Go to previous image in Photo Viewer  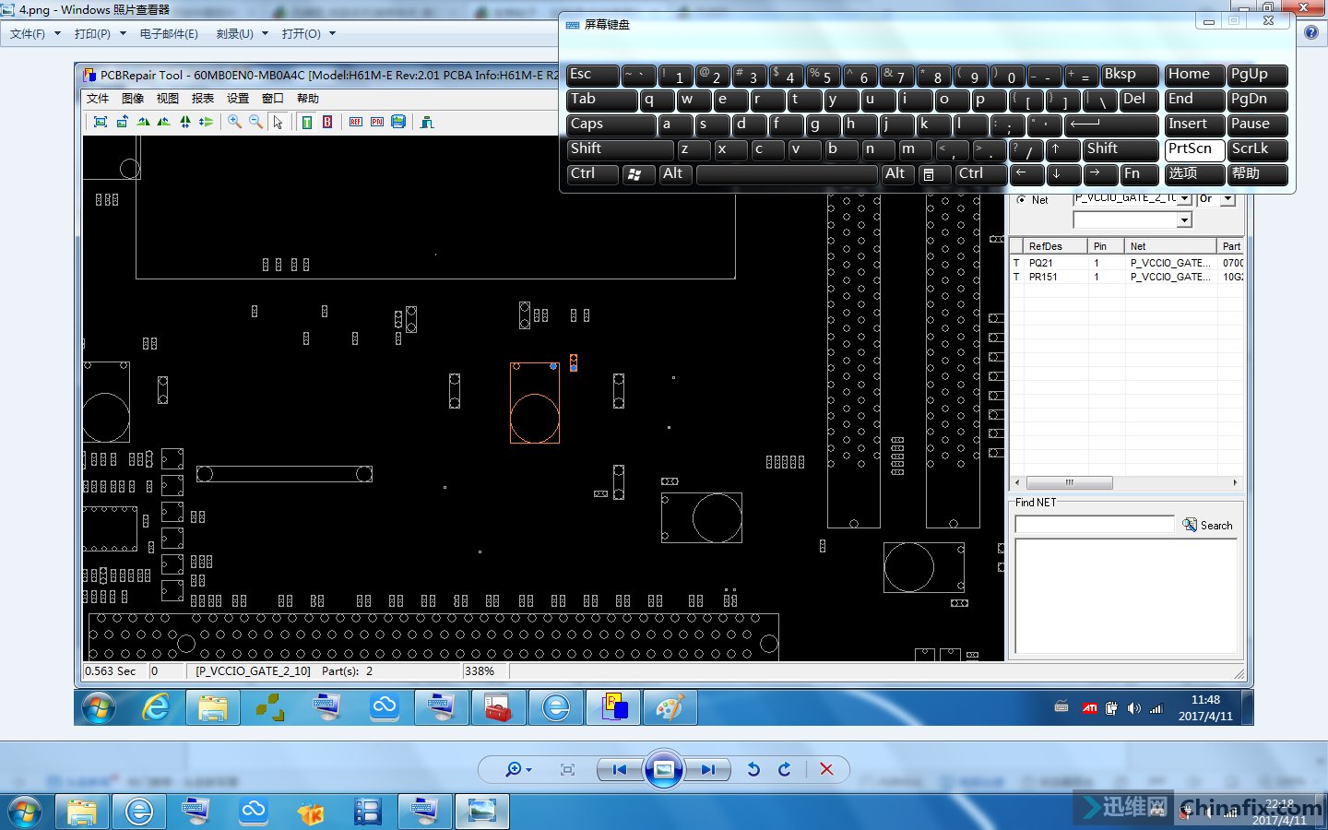(x=620, y=769)
